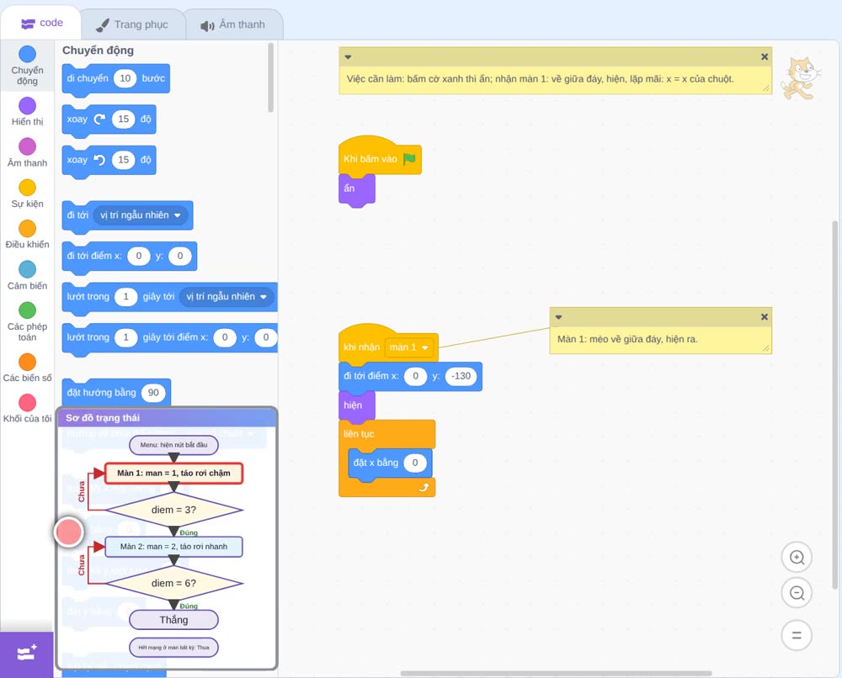The height and width of the screenshot is (678, 842).
Task: Switch to the Trang phục tab
Action: point(132,24)
